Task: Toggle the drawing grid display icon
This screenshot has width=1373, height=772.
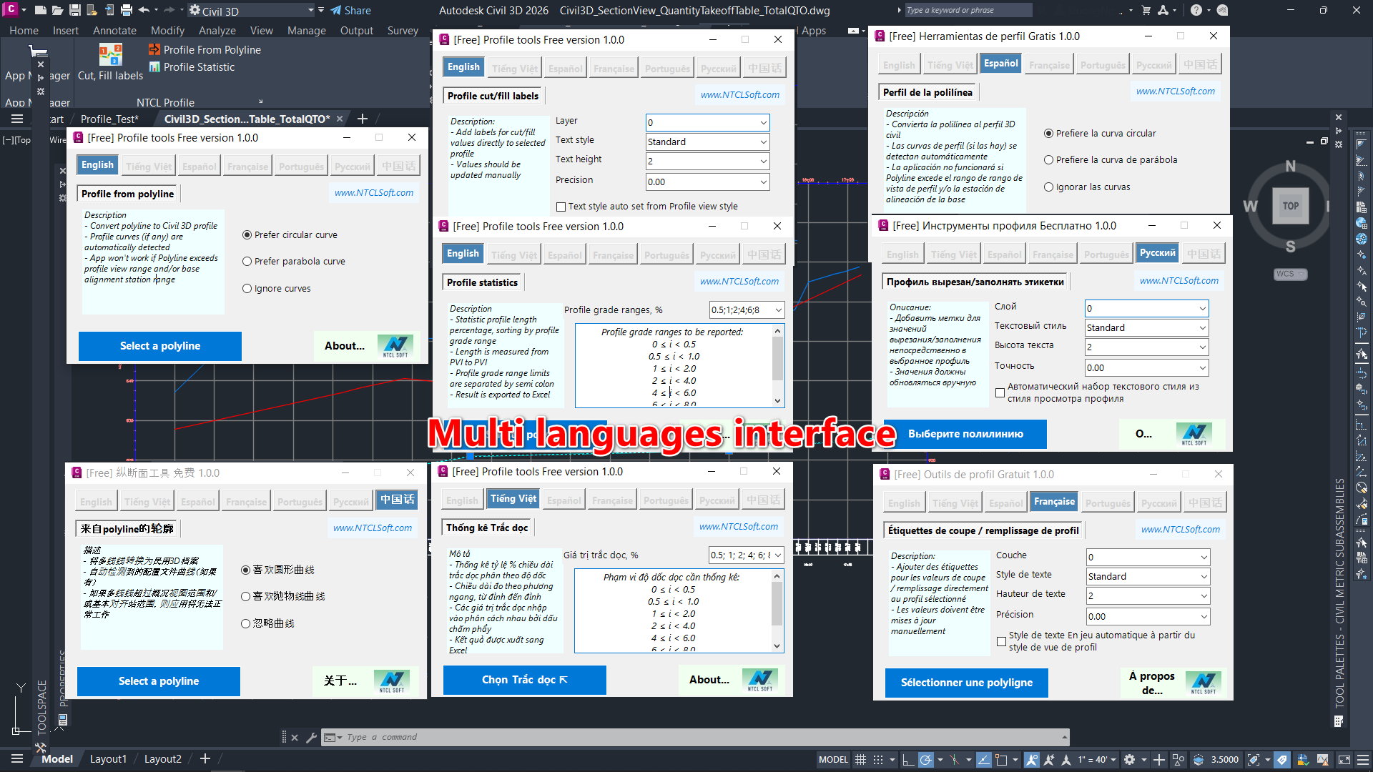Action: 860,759
